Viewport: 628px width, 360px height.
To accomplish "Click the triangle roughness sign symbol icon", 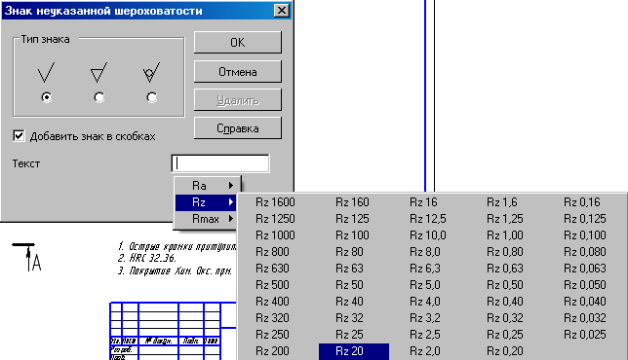I will [x=98, y=72].
